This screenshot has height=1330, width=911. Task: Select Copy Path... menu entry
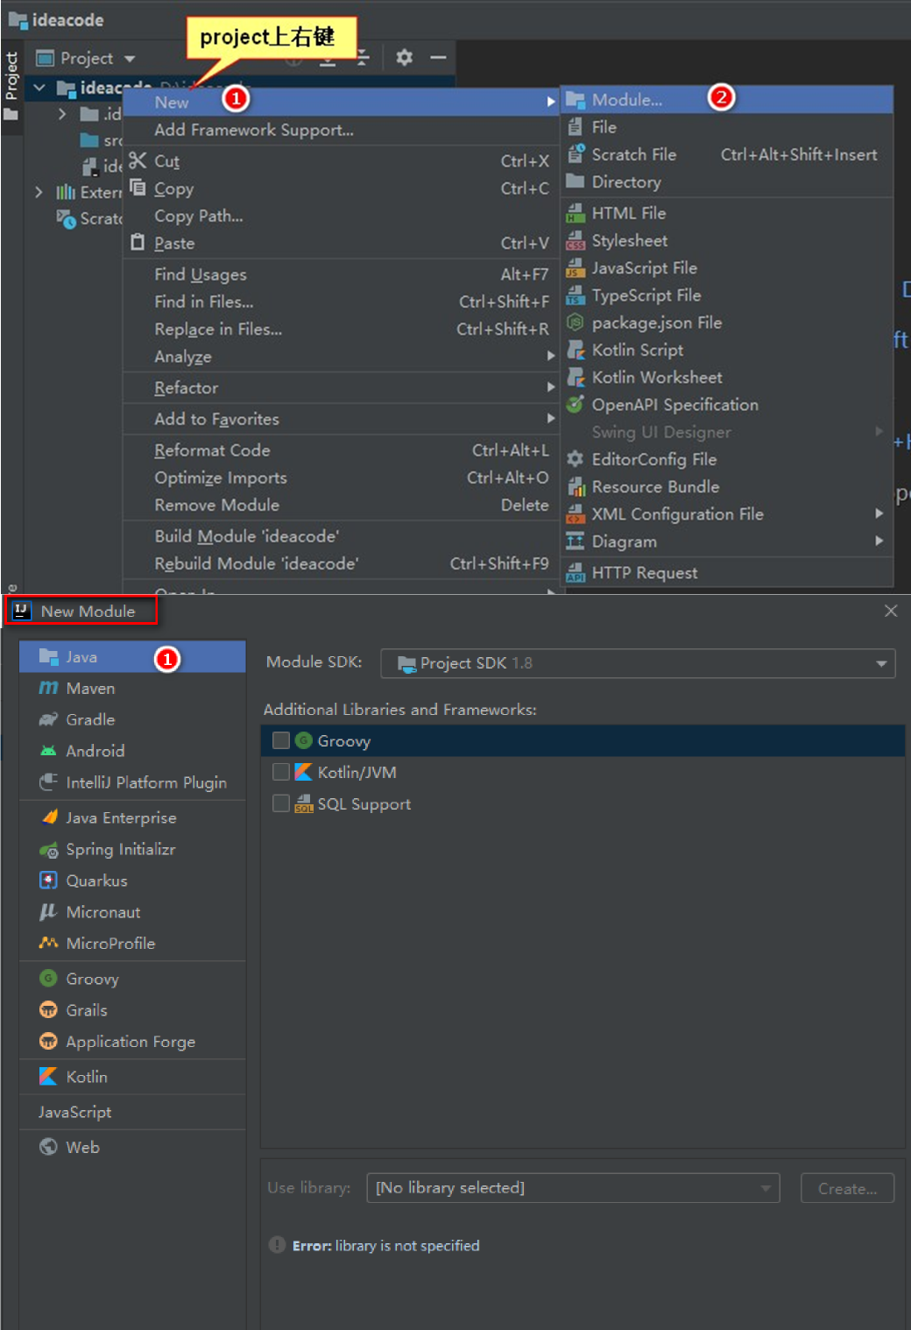click(341, 216)
